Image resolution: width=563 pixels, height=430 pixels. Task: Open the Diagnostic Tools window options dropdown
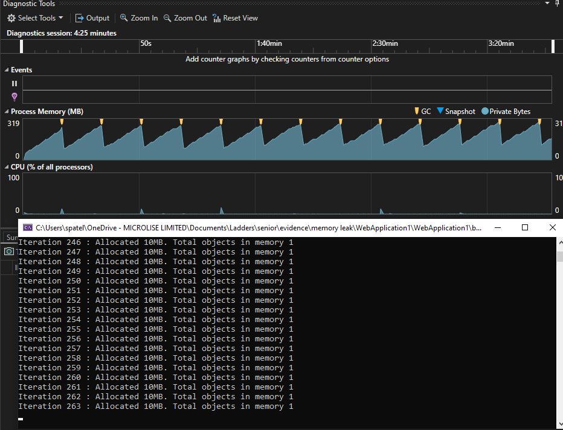click(x=547, y=4)
